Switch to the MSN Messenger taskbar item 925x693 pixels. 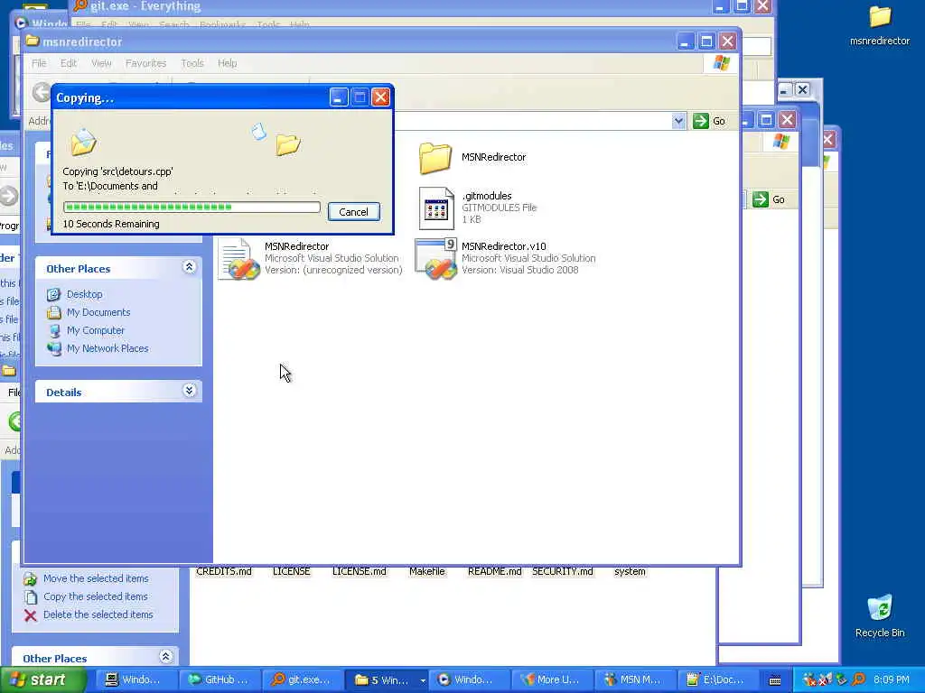point(633,680)
